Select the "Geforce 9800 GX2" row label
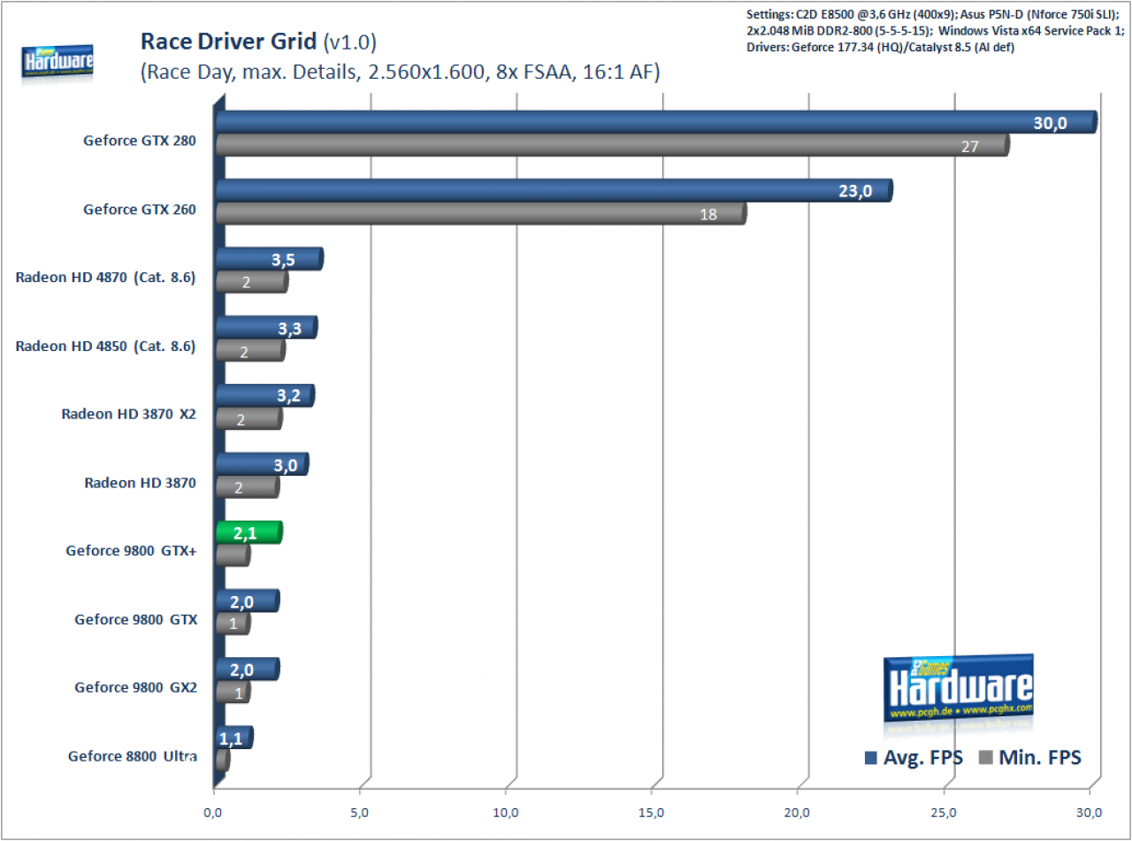Screen dimensions: 1132x841 point(135,687)
